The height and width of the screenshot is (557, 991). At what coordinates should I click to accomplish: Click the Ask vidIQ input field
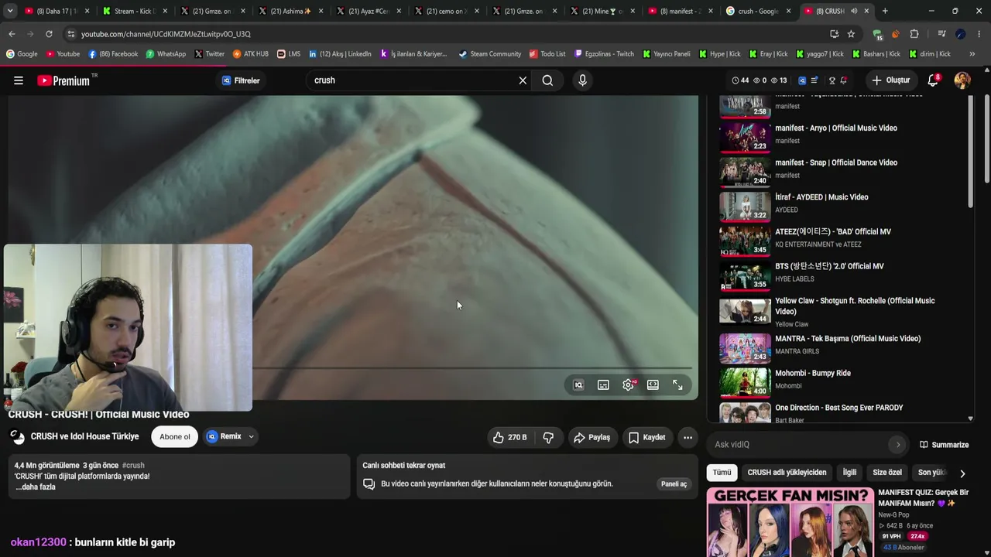pos(801,445)
